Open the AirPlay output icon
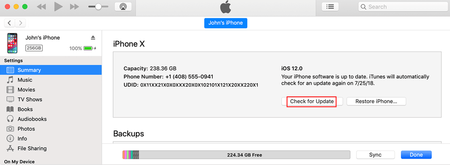Viewport: 450px width, 165px height. (123, 7)
